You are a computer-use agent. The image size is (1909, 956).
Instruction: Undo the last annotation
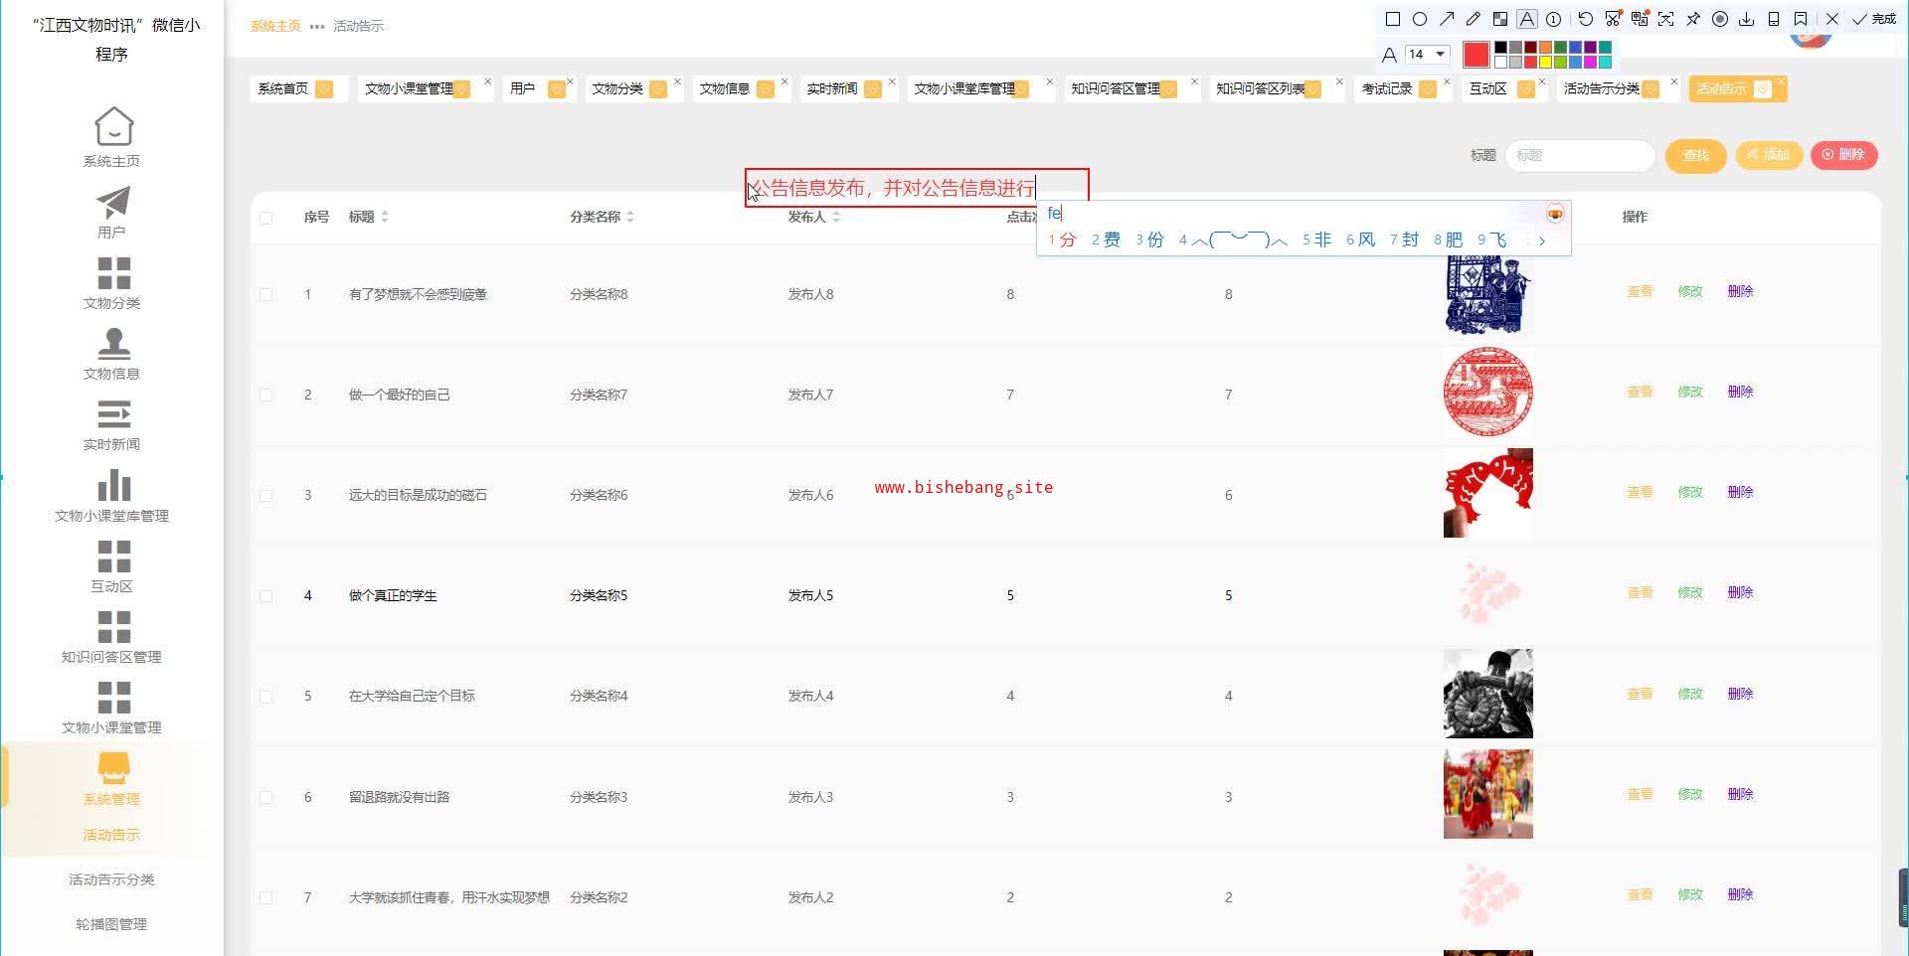pyautogui.click(x=1586, y=19)
